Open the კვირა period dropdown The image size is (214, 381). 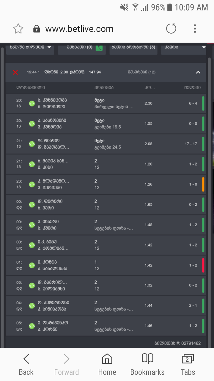click(x=183, y=47)
